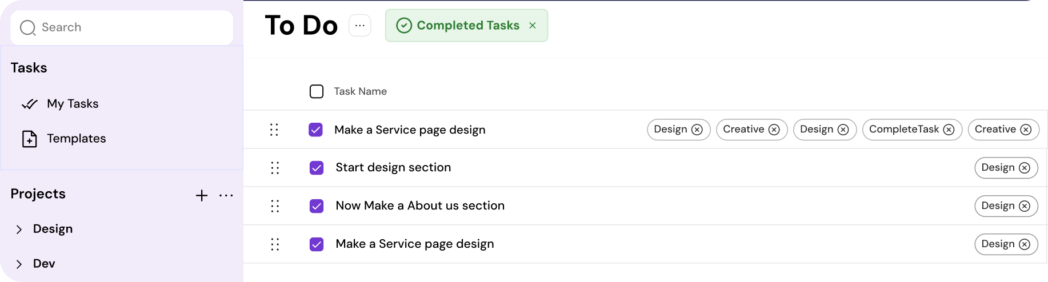Image resolution: width=1048 pixels, height=282 pixels.
Task: Click drag handle of Start design section
Action: pos(275,168)
